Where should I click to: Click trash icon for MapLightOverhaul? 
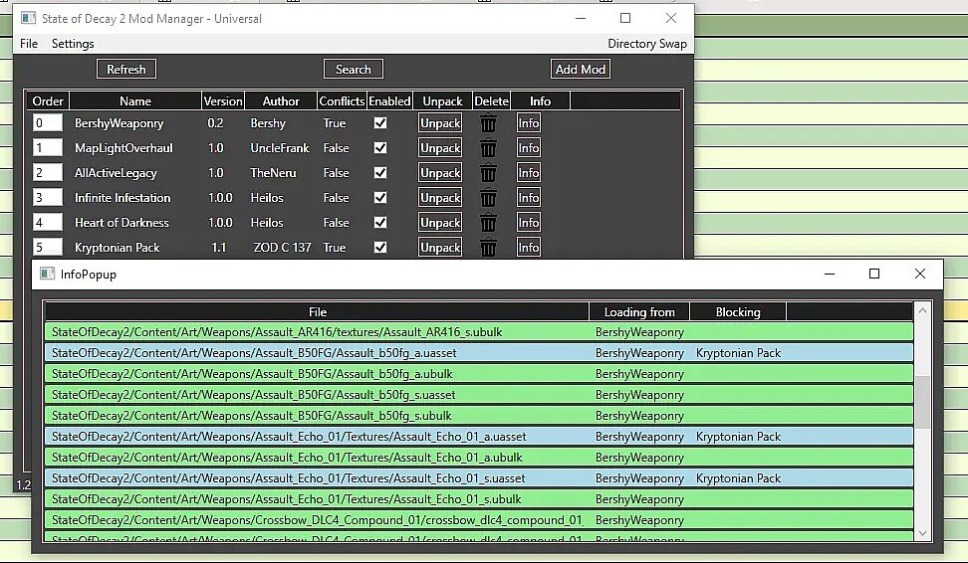(488, 148)
